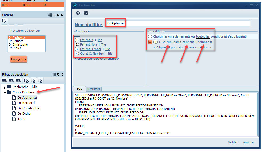Click the grid icon in Choix Dr header
263x152 pixels.
coord(50,15)
